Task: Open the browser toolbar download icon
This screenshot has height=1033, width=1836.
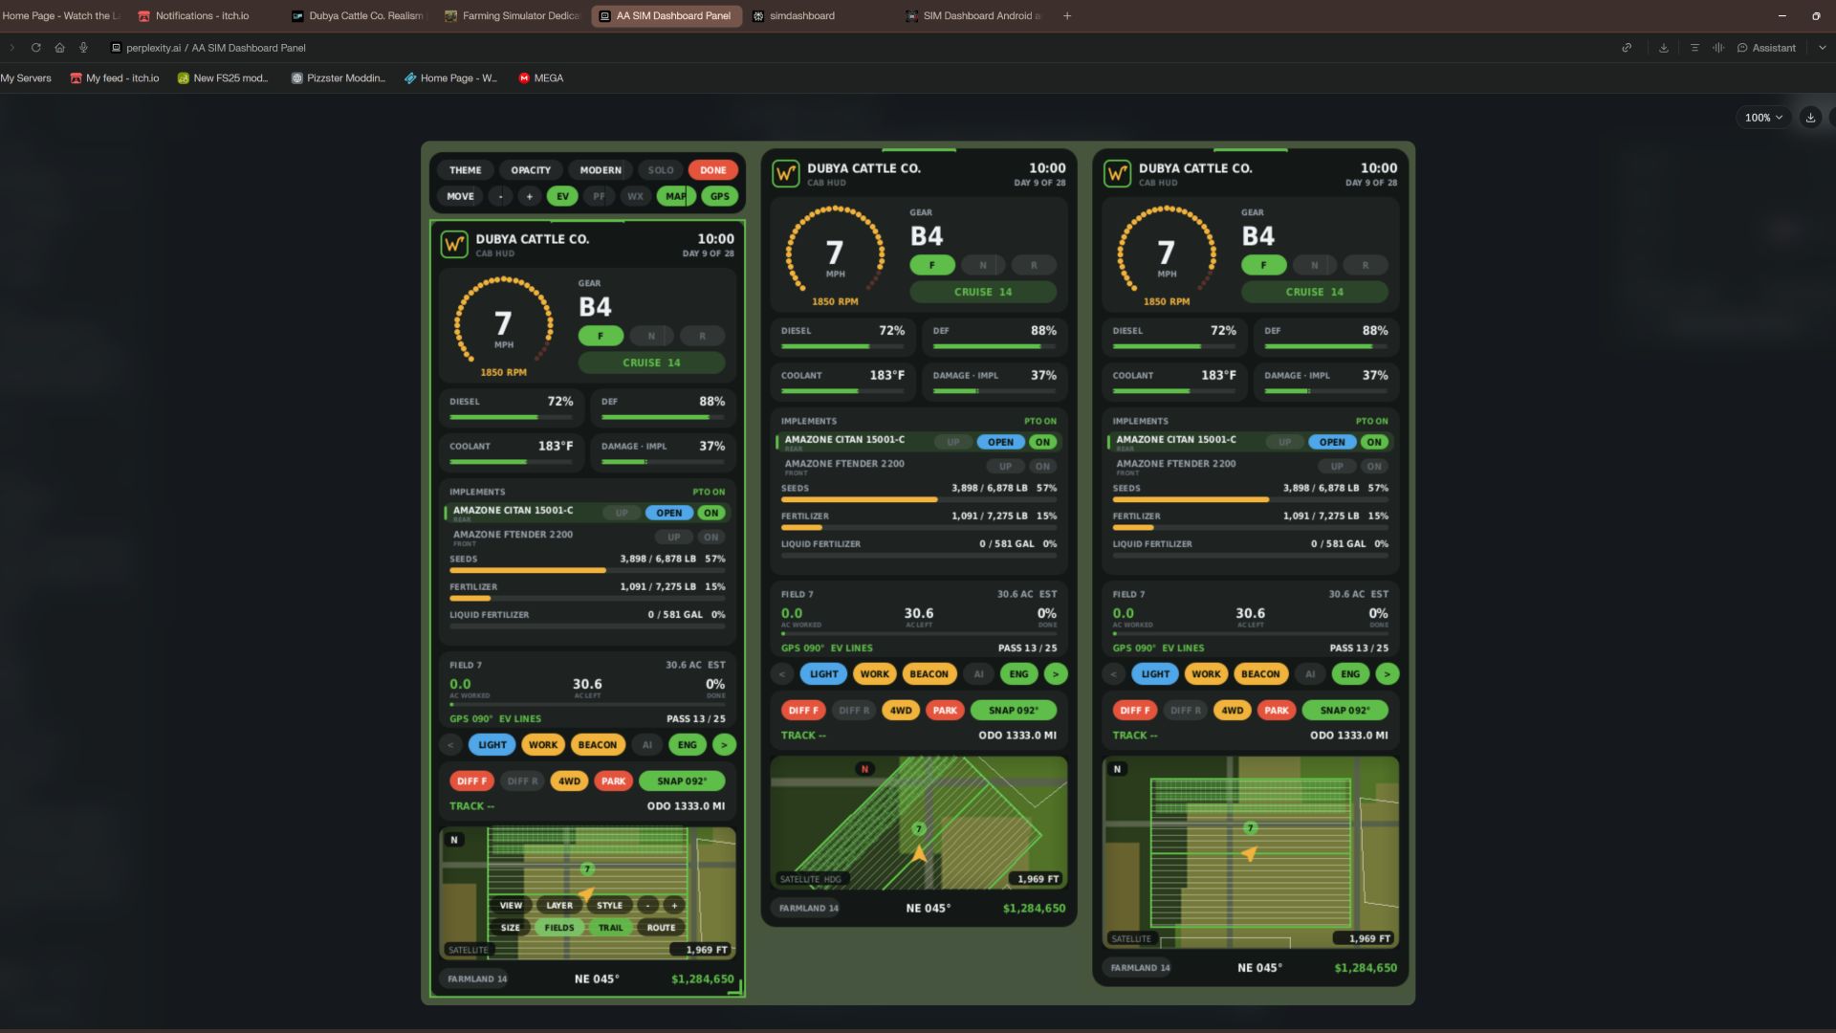Action: pos(1664,48)
